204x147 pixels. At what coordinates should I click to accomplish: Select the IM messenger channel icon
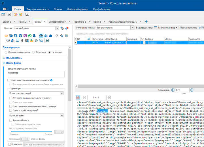click(11, 36)
